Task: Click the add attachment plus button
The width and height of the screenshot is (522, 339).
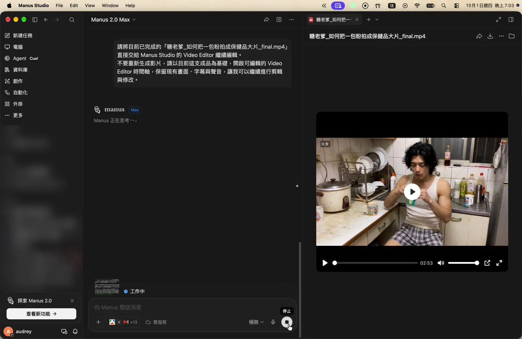Action: (98, 322)
